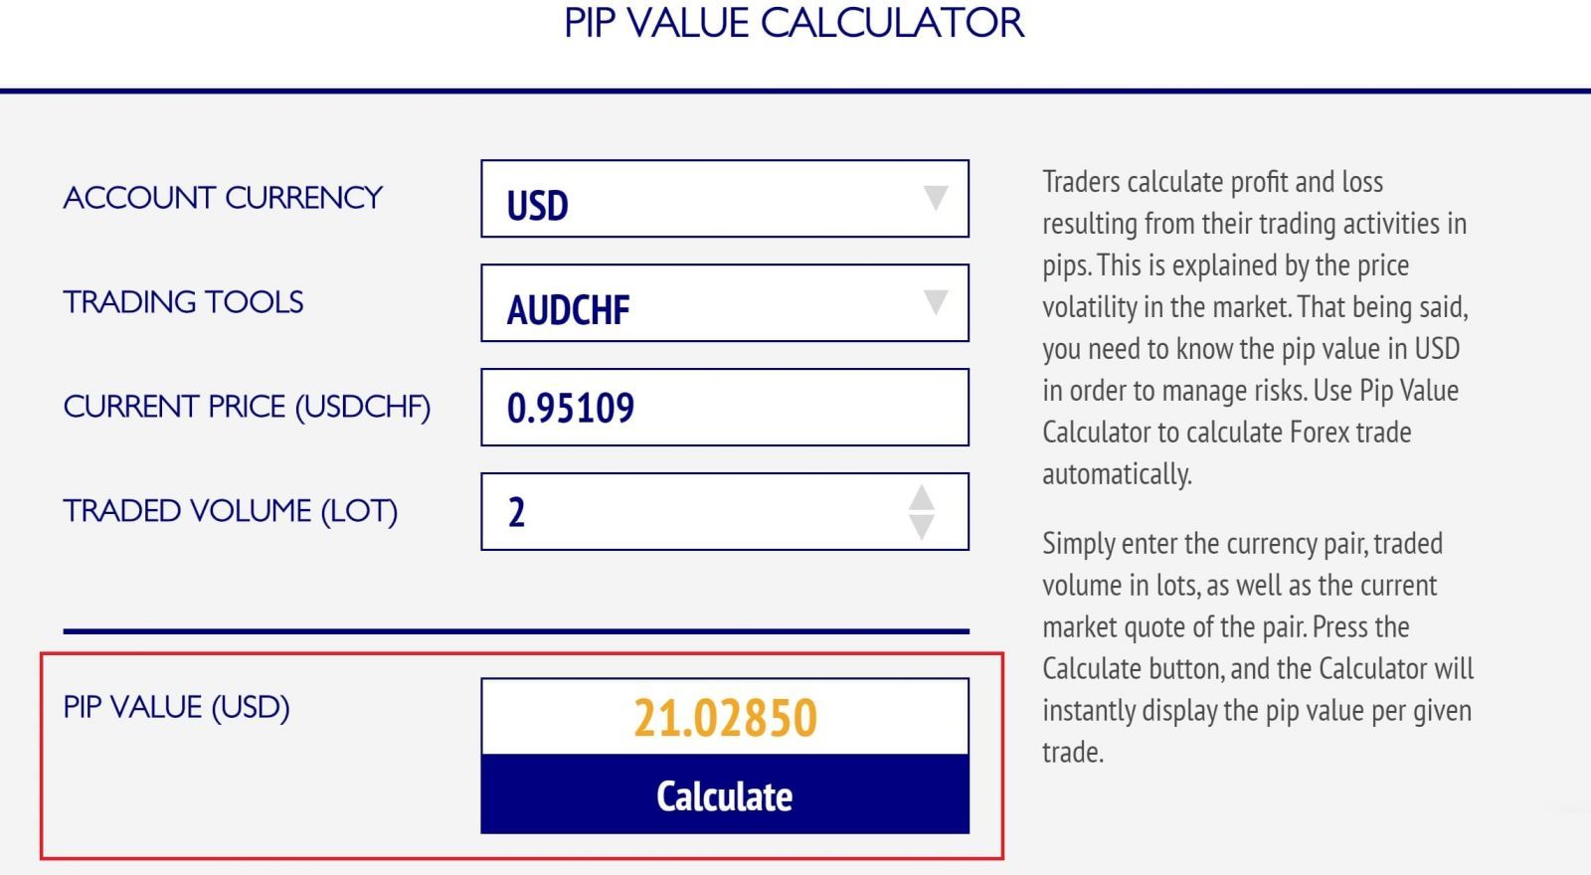Expand the Trading Tools dropdown arrow

click(935, 302)
